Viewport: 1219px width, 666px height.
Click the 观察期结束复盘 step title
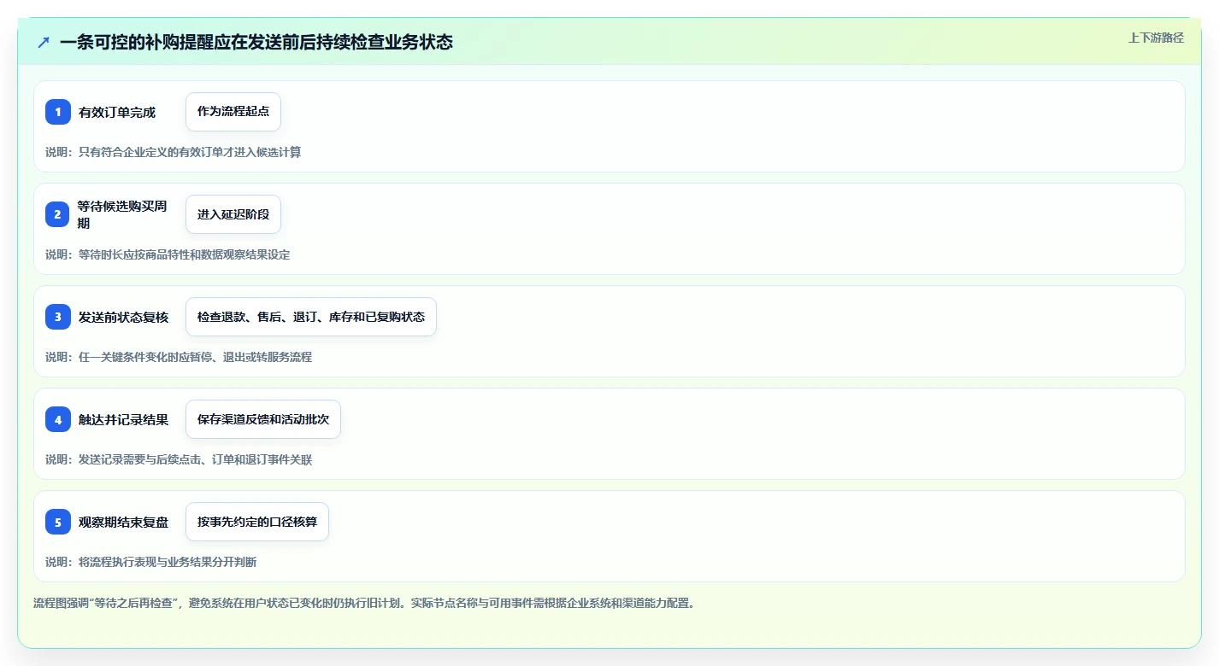point(123,522)
